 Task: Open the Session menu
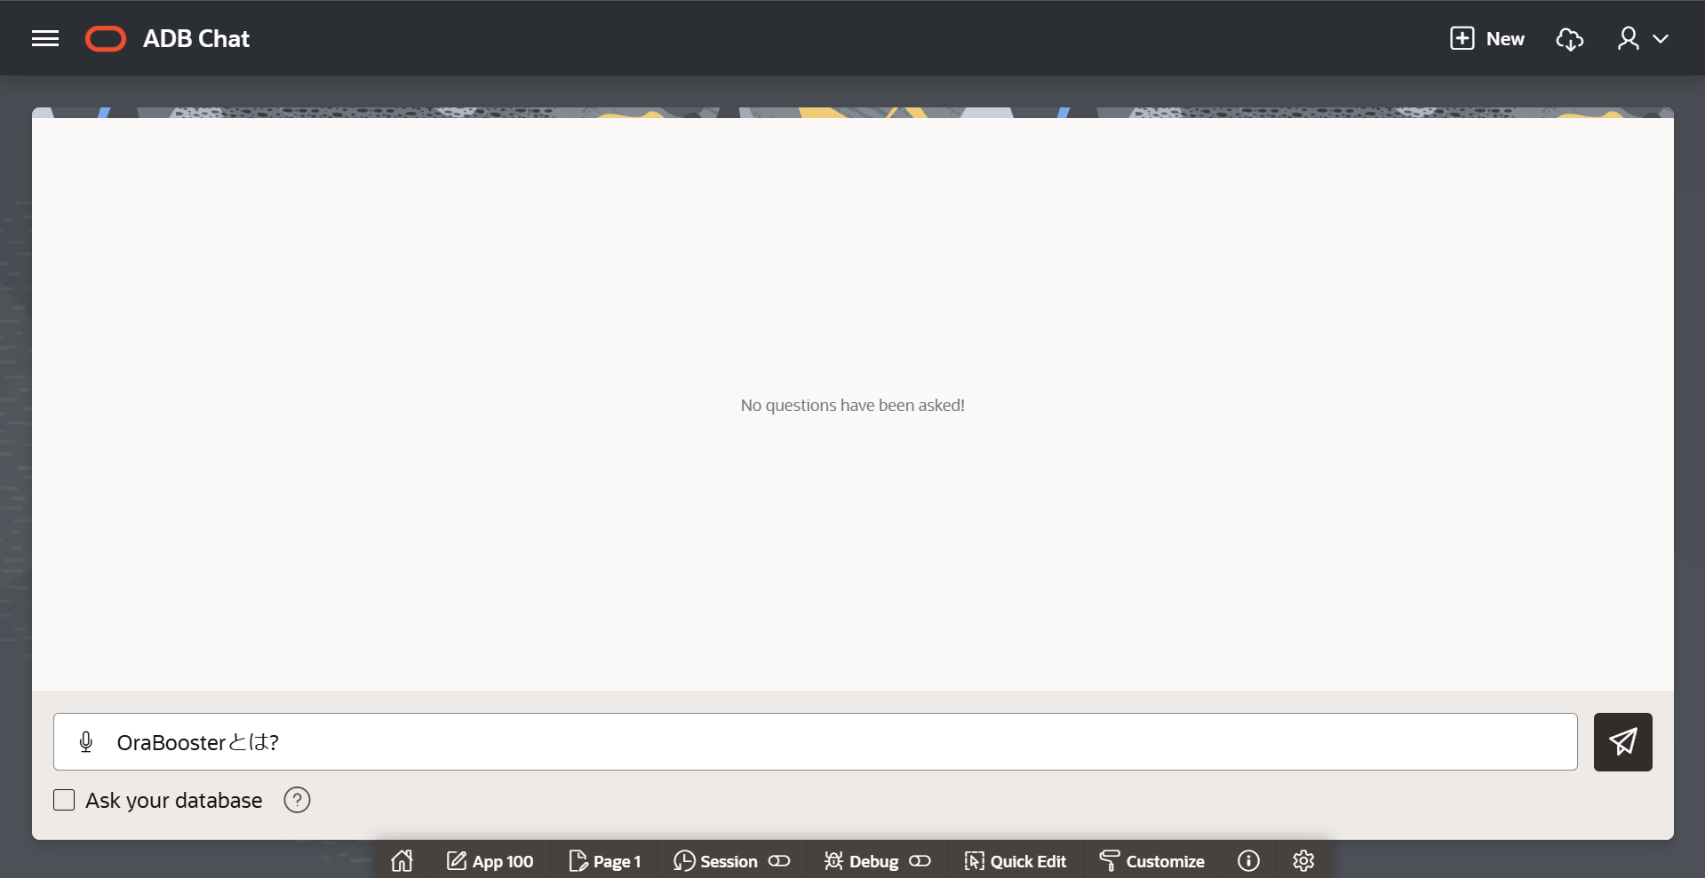tap(717, 861)
